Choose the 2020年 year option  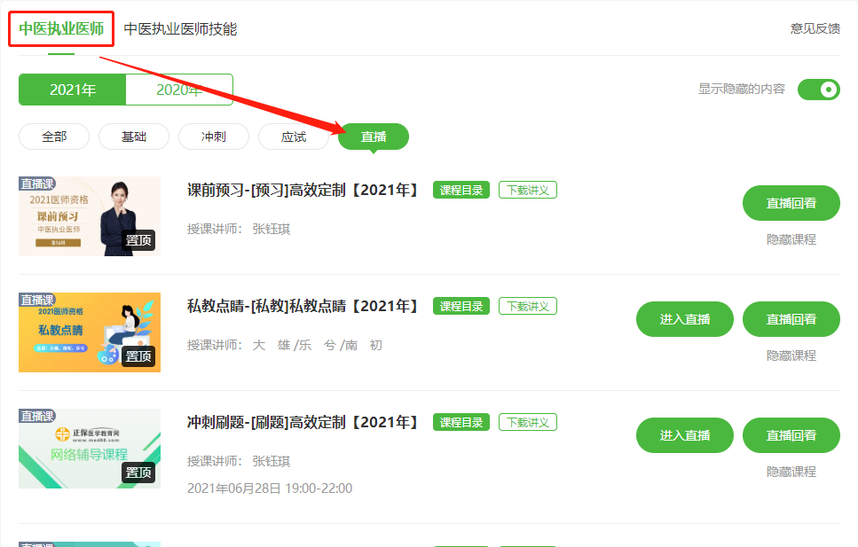pyautogui.click(x=179, y=90)
